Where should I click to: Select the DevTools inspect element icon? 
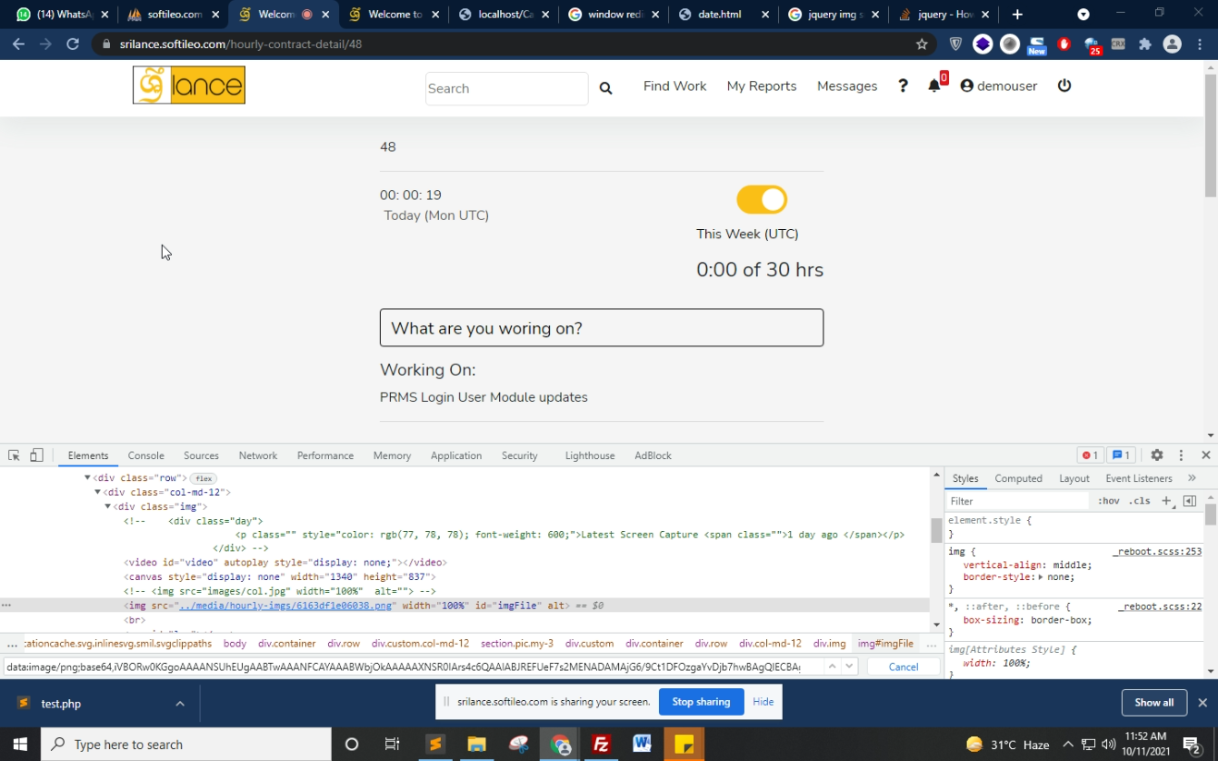pos(15,456)
